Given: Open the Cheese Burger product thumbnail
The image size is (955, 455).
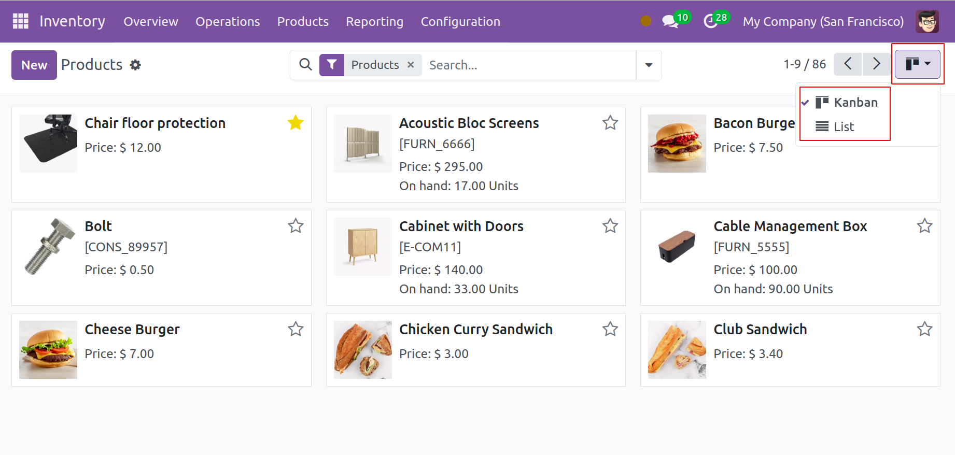Looking at the screenshot, I should coord(48,350).
